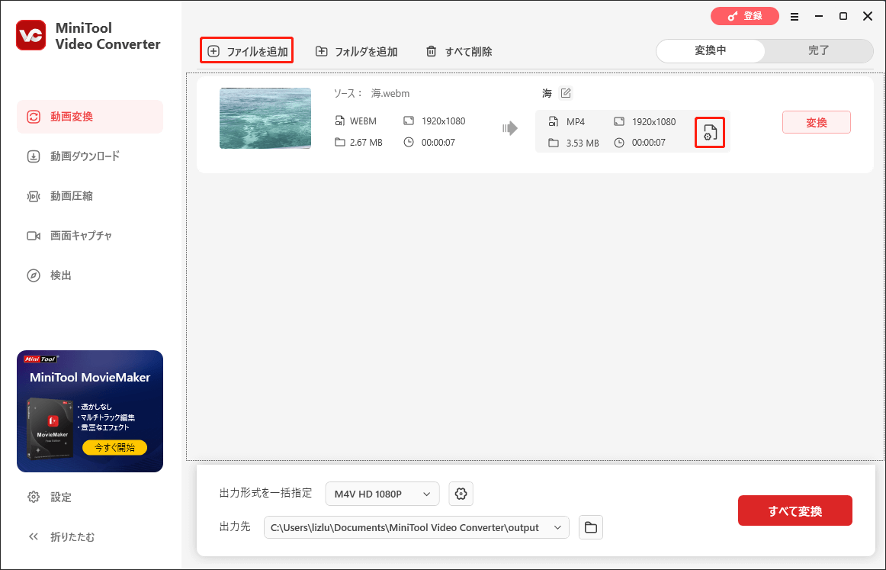Click 今すぐ開始 in MovieMaker ad
This screenshot has height=570, width=886.
[x=114, y=447]
